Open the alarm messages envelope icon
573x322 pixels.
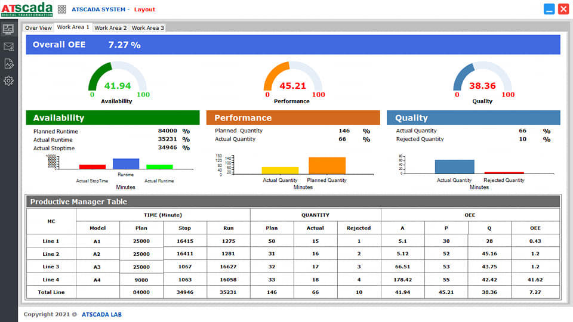(8, 46)
